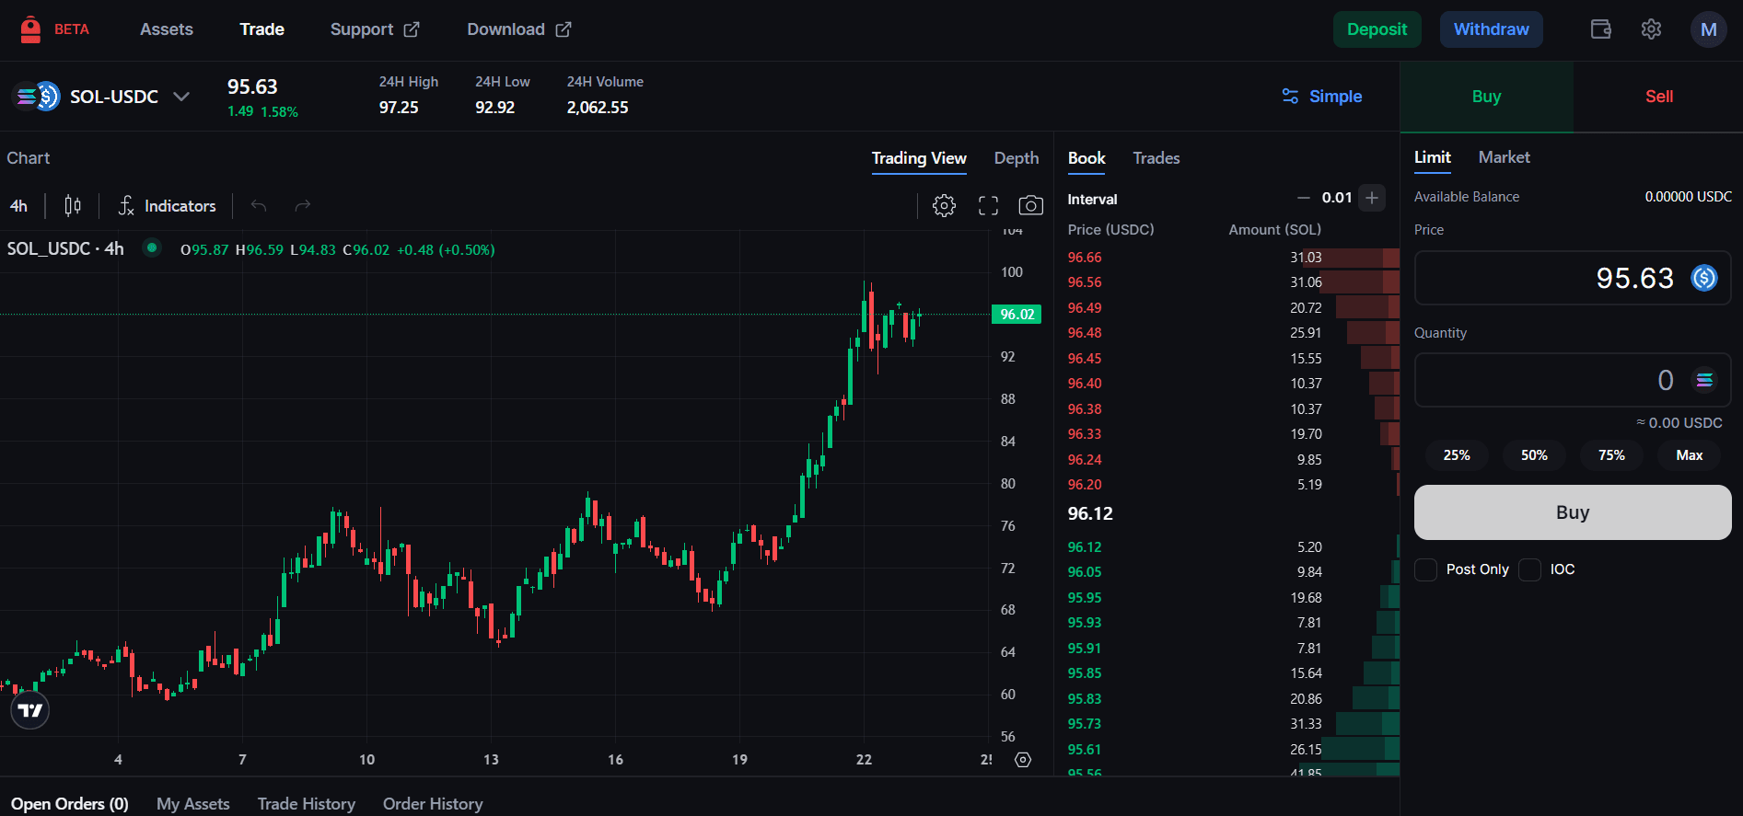Click the TradingView logo badge
1743x816 pixels.
(29, 710)
